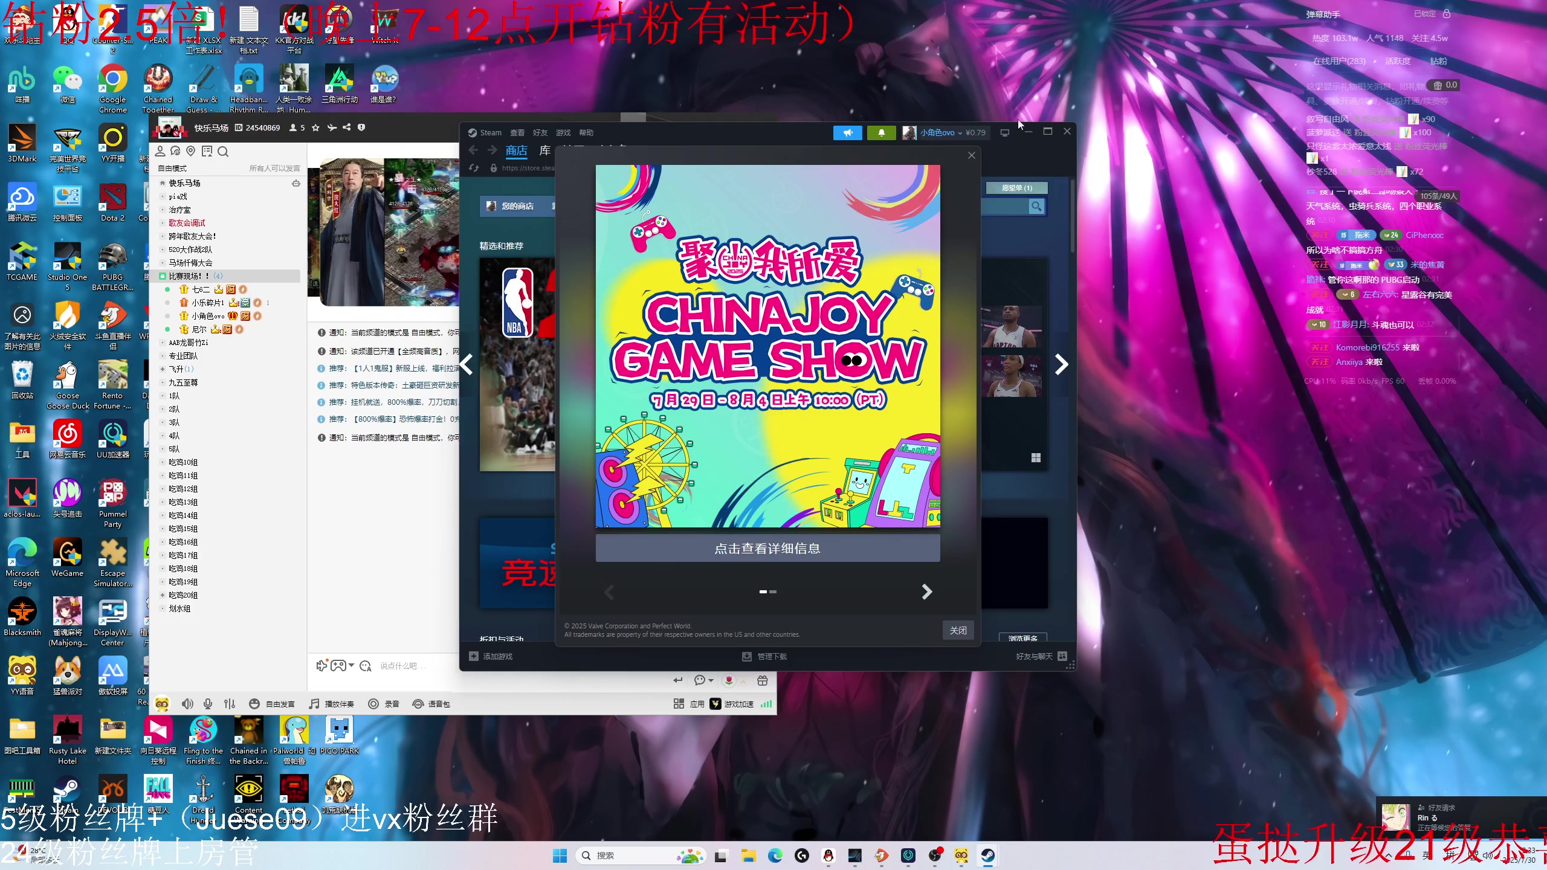Open QQ penguin from the taskbar
The height and width of the screenshot is (870, 1547).
coord(828,855)
